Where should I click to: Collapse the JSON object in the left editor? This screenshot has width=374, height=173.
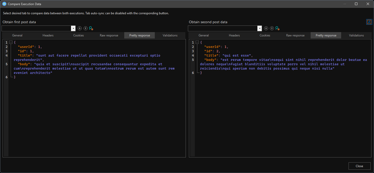11,42
